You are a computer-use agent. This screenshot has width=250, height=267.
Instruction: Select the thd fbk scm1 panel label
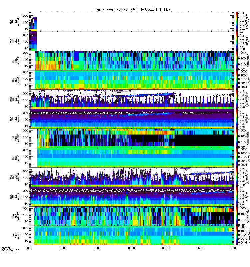(16, 158)
